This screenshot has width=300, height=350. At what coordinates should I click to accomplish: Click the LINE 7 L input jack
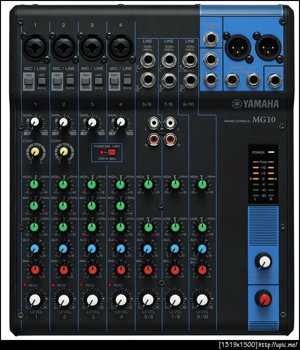tap(169, 60)
